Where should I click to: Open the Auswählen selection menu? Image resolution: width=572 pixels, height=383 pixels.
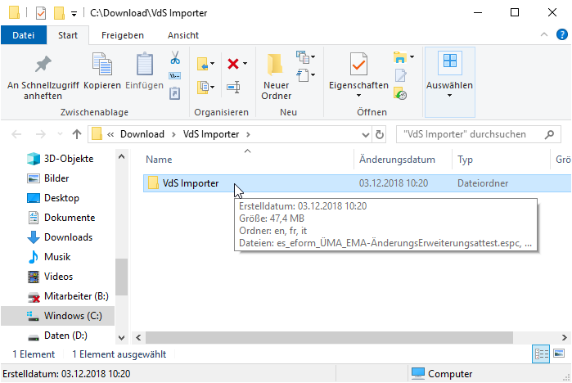pos(449,81)
